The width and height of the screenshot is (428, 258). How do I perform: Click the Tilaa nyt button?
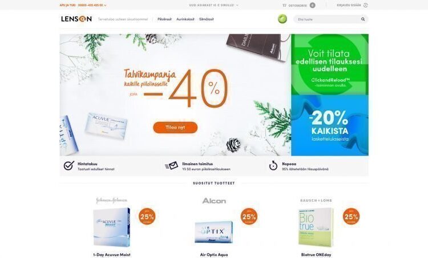click(x=175, y=128)
